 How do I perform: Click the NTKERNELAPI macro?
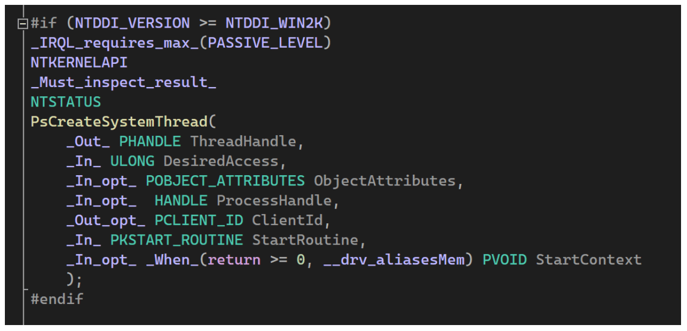(x=79, y=62)
